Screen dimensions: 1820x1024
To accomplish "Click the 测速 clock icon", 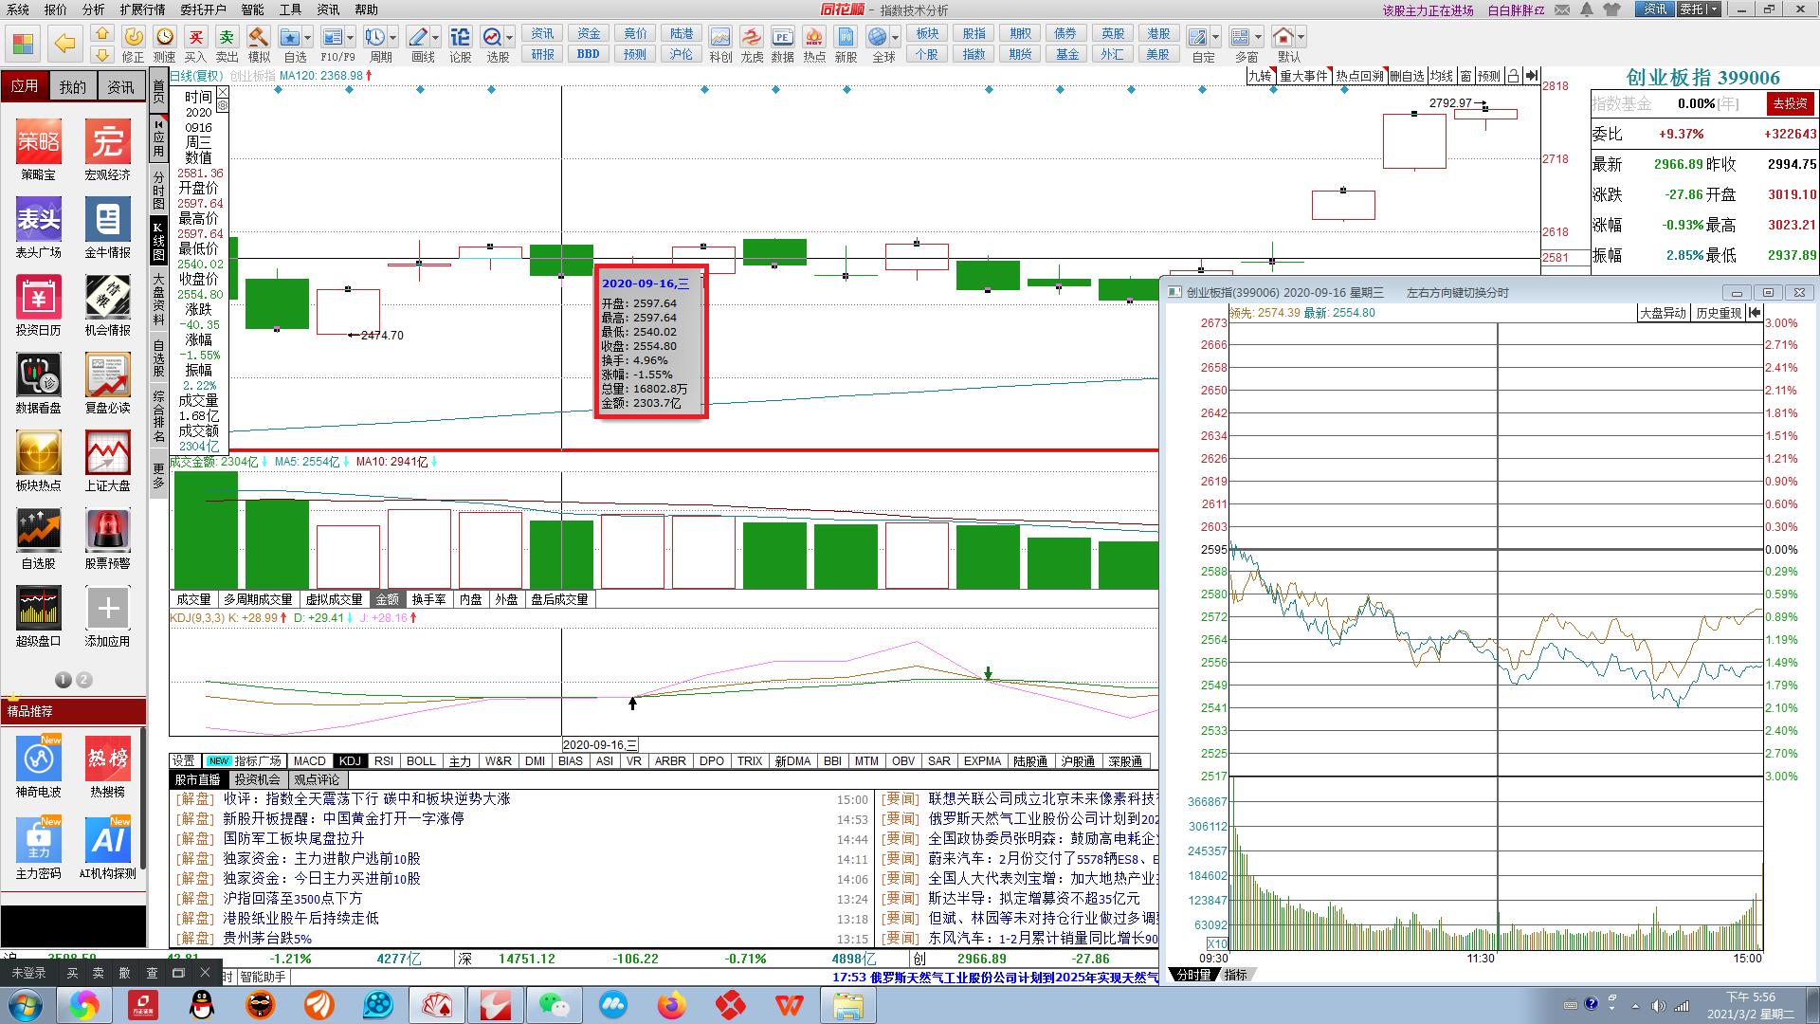I will click(x=164, y=38).
